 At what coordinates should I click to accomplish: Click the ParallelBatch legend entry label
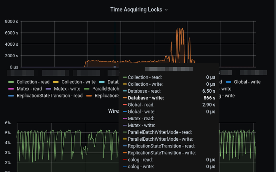105,89
